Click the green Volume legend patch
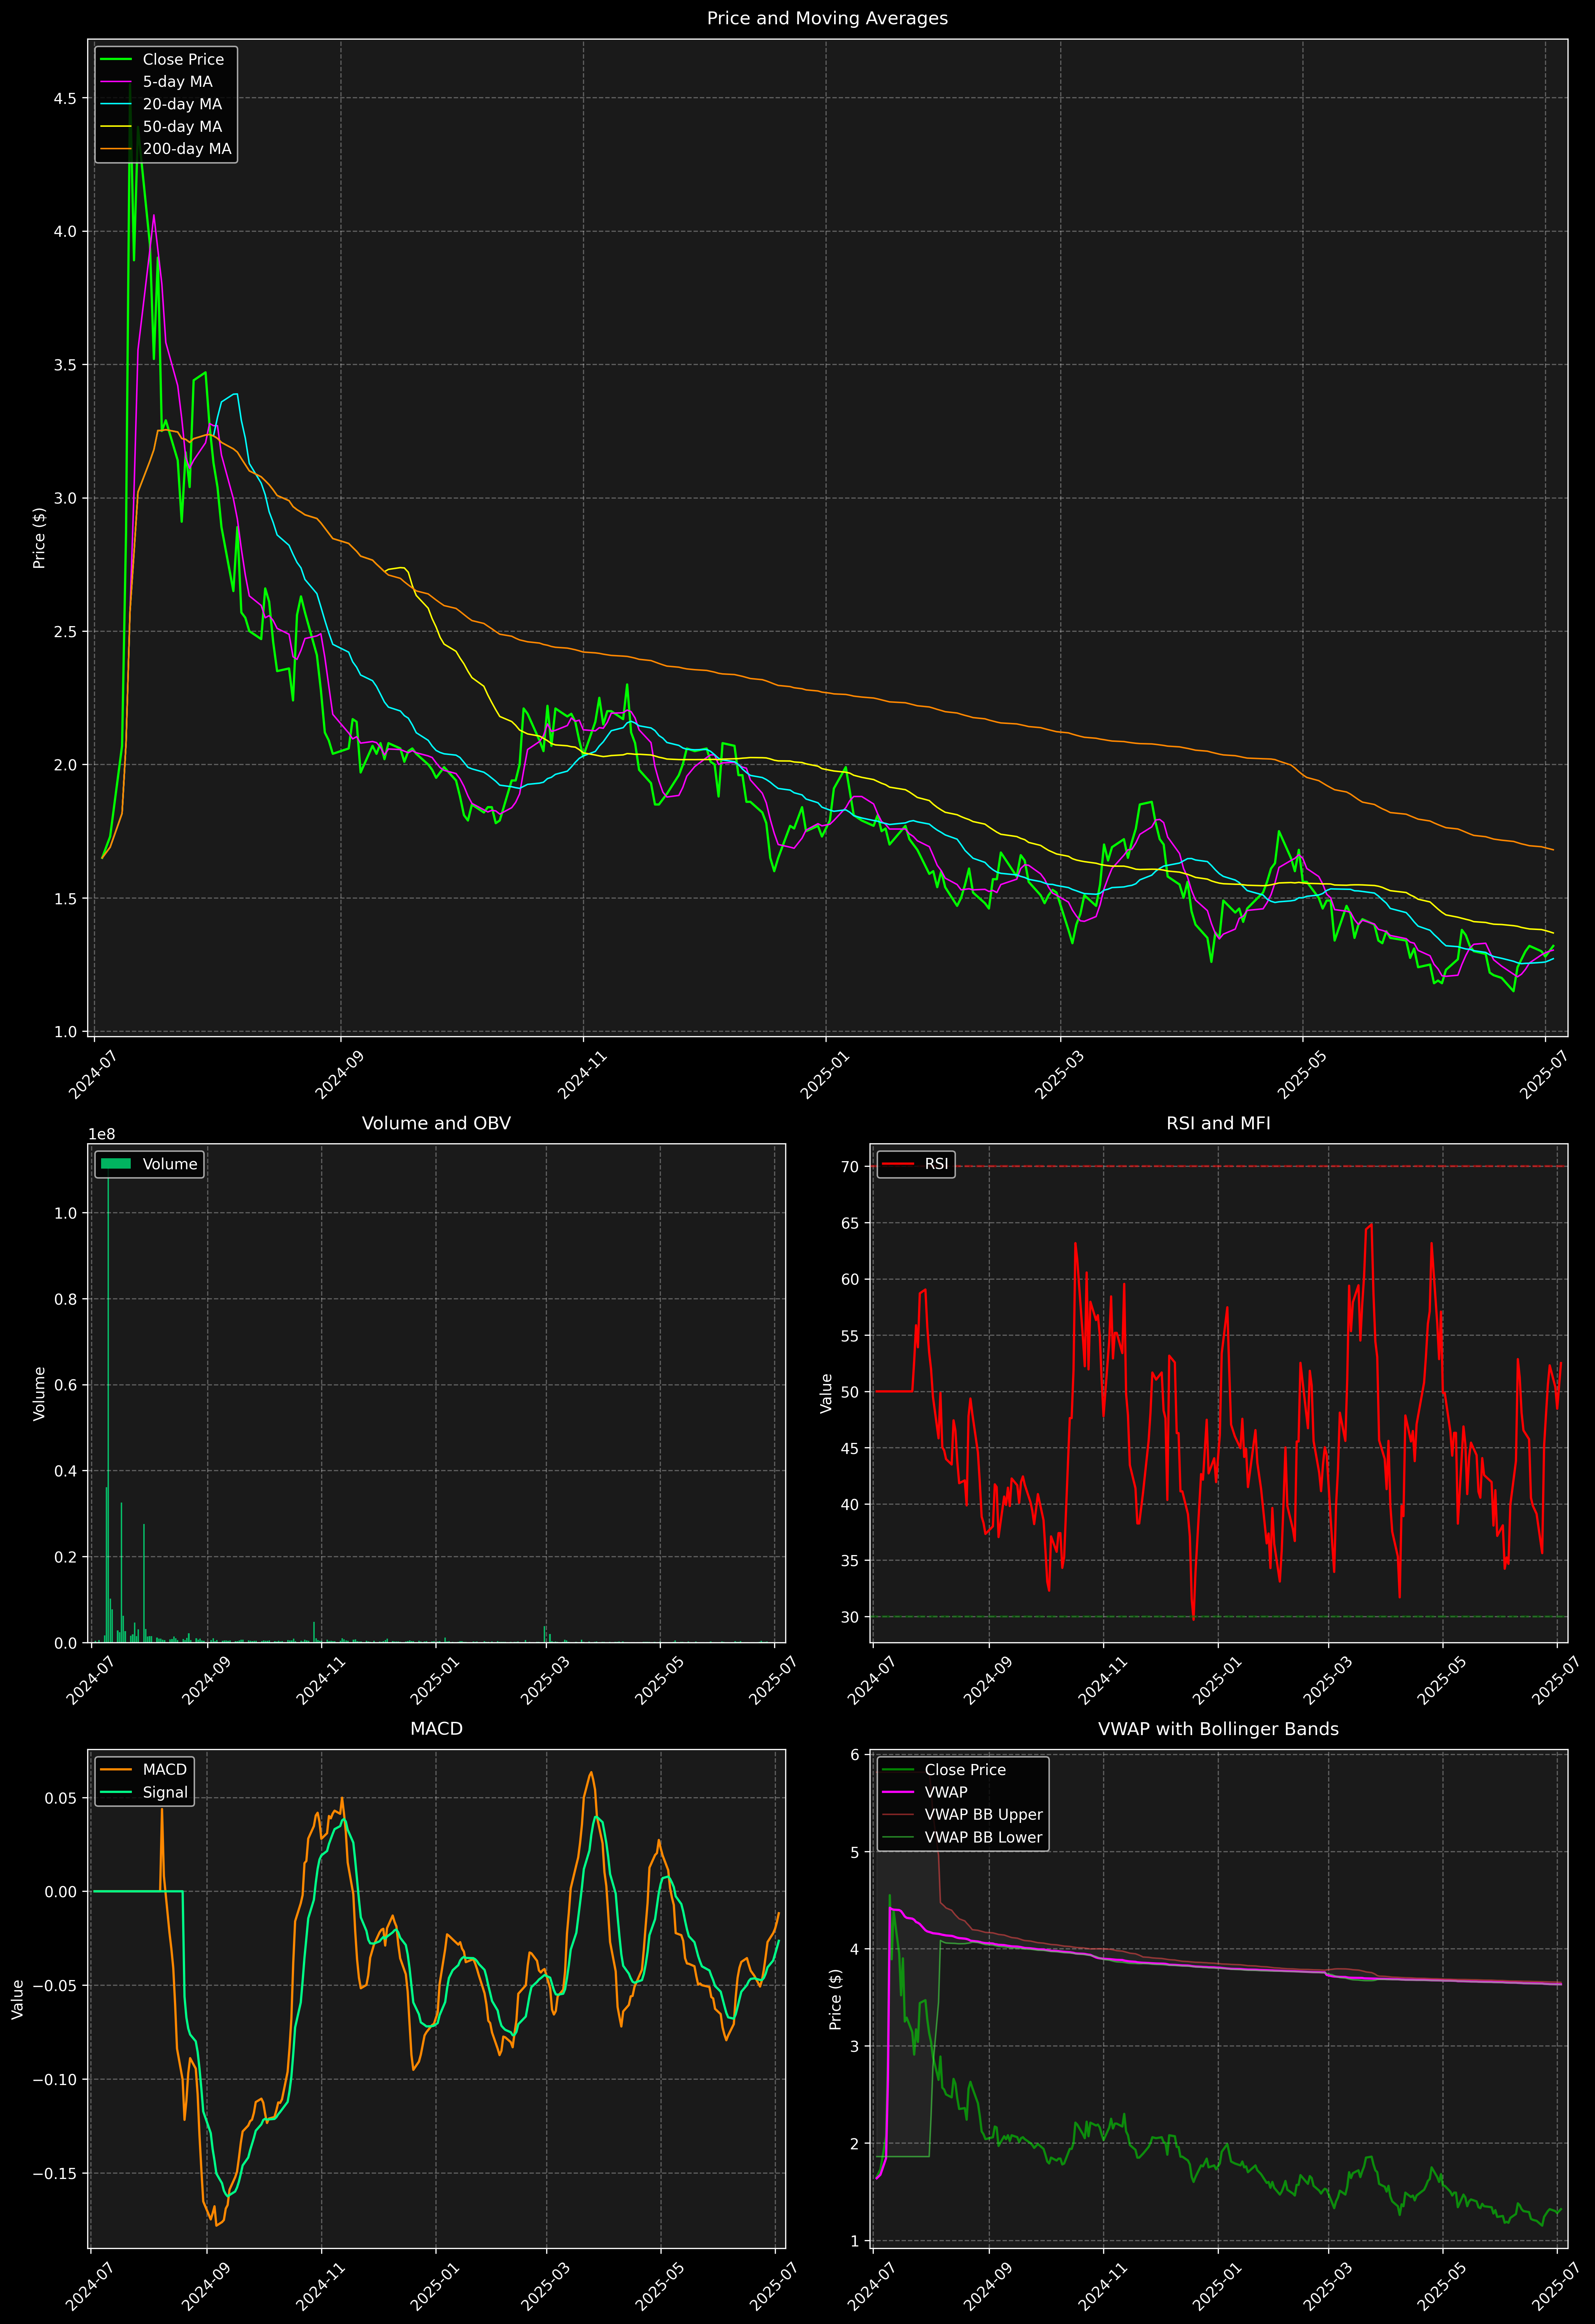 pyautogui.click(x=116, y=1164)
